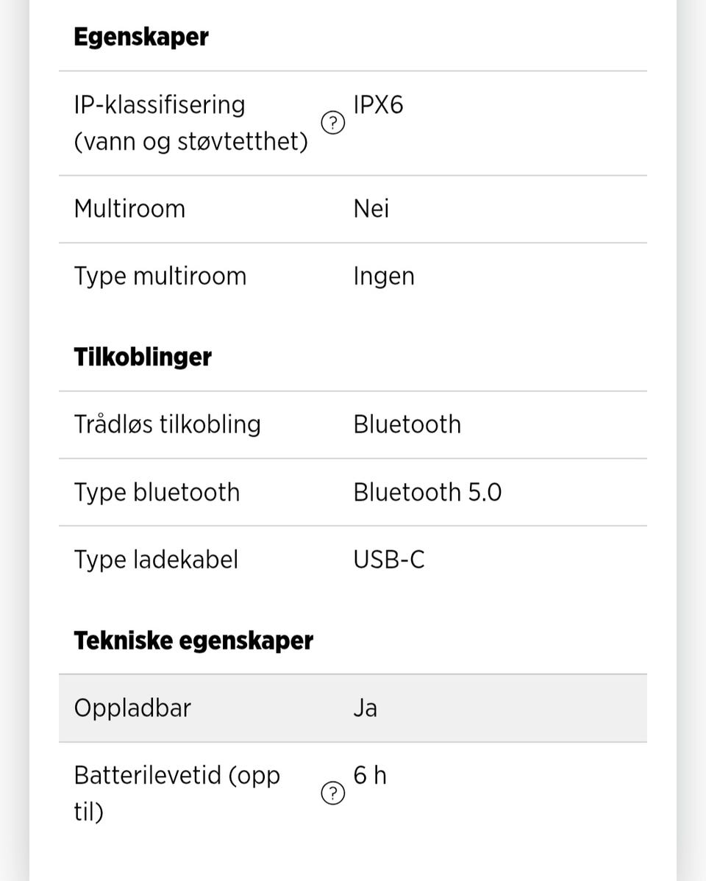Screen dimensions: 706x881
Task: Click the Bluetooth 5.0 value
Action: click(427, 492)
